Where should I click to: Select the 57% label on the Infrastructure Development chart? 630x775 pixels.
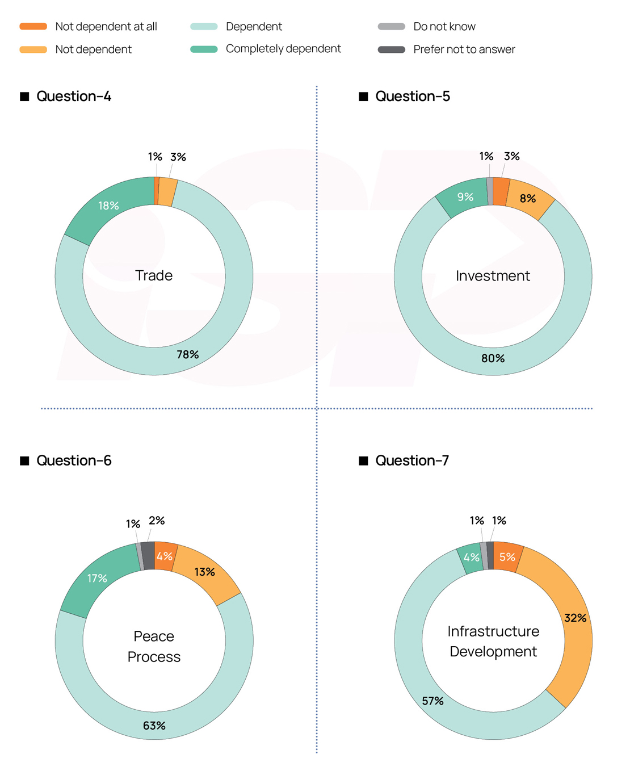(x=432, y=701)
